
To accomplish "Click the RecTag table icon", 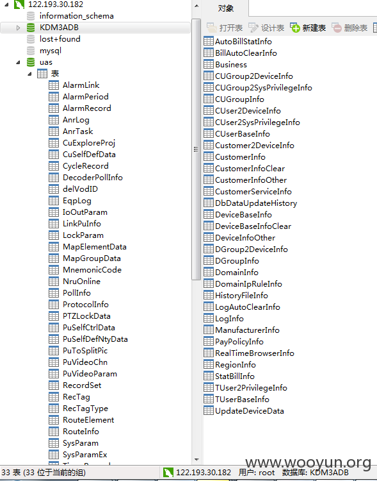I will tap(54, 397).
